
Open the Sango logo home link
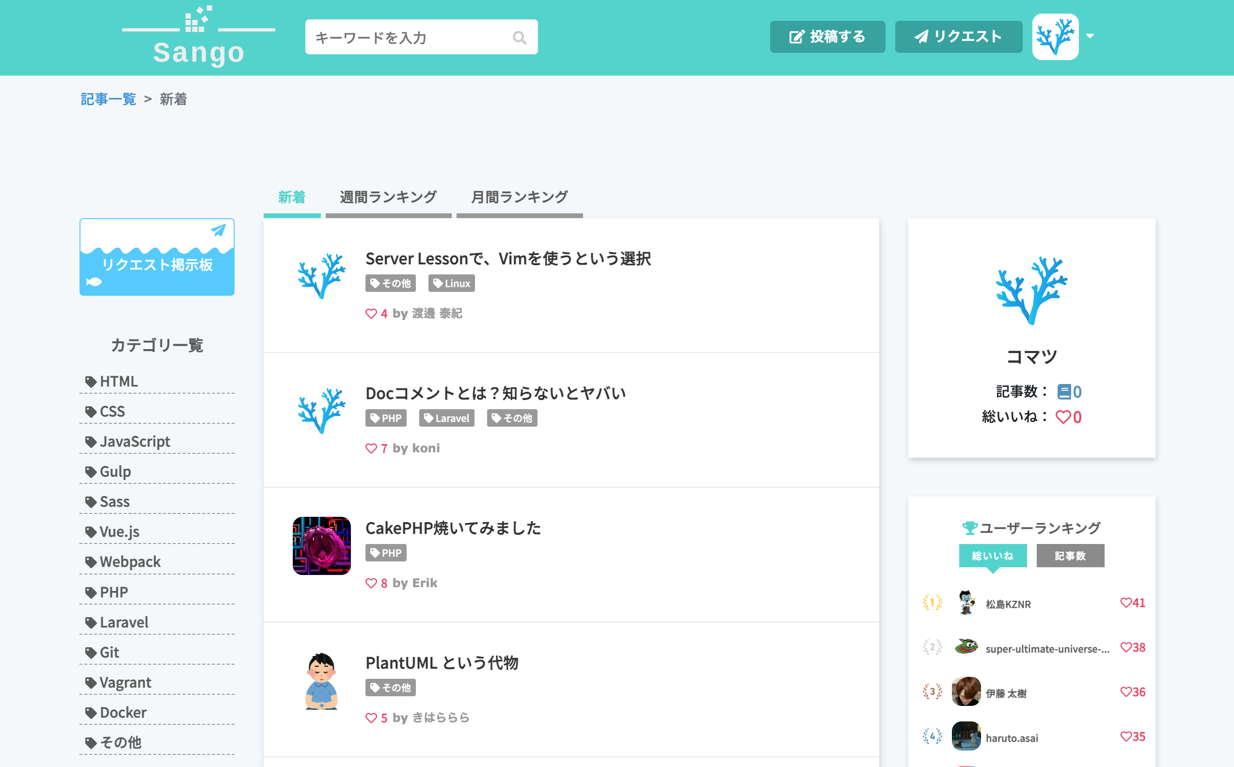pos(199,36)
